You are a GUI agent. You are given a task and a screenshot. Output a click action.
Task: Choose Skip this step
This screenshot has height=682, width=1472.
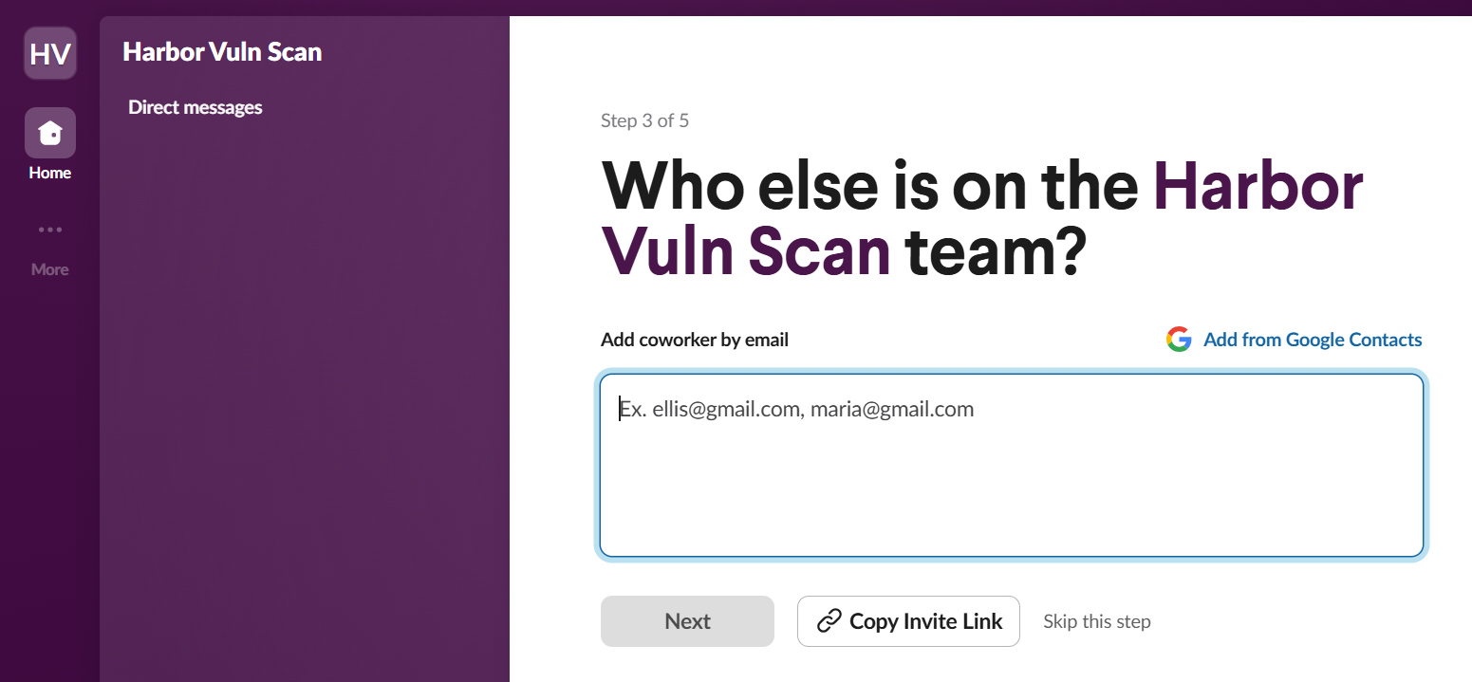(1097, 621)
